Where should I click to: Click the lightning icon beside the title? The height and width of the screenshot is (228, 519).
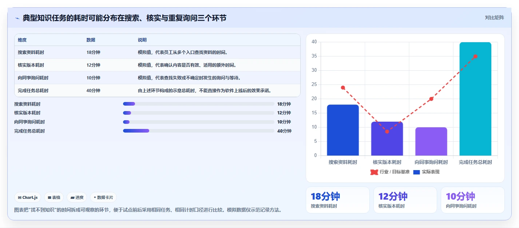pyautogui.click(x=17, y=18)
